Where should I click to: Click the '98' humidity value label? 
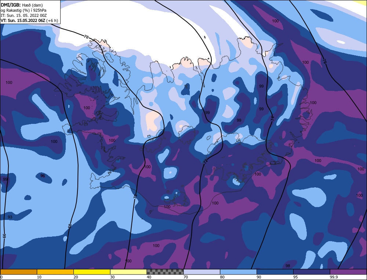(x=288, y=266)
